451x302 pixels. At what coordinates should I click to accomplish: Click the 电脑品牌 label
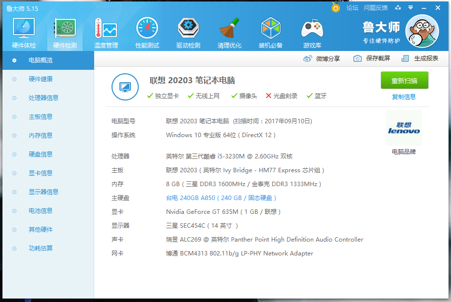point(404,151)
